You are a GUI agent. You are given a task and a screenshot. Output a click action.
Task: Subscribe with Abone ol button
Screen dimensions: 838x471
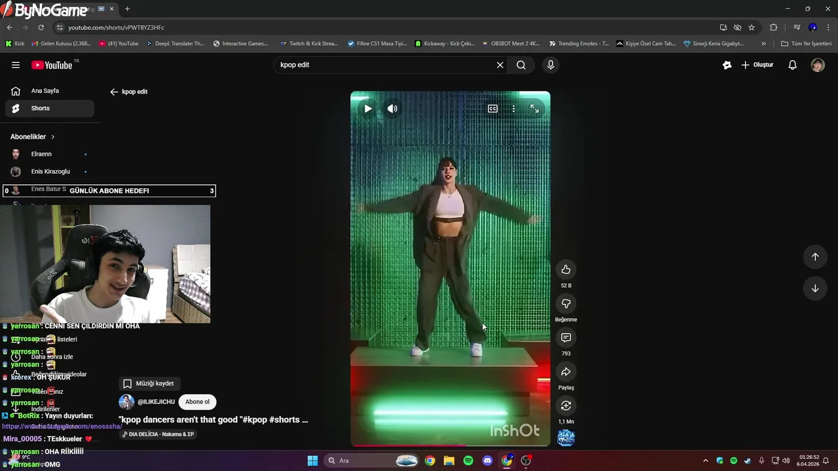pyautogui.click(x=197, y=402)
